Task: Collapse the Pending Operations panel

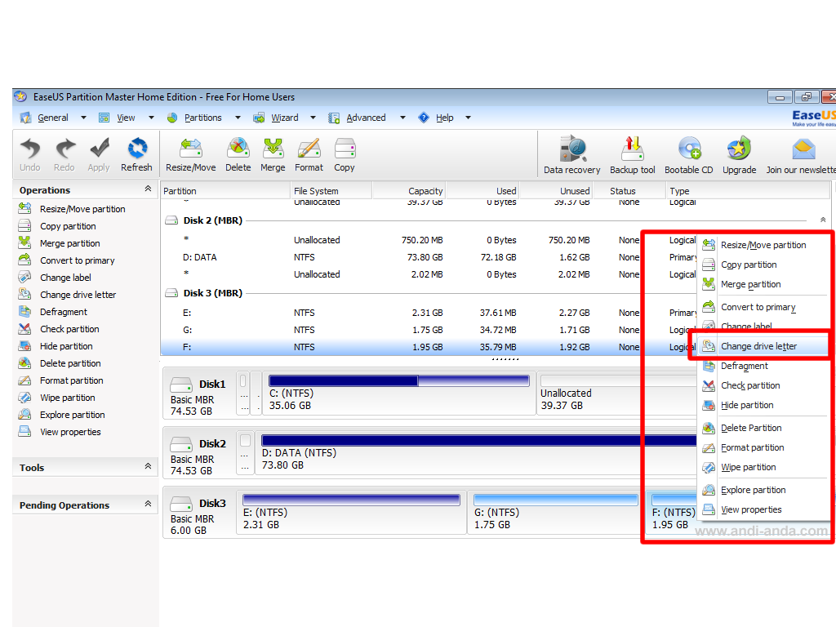Action: click(149, 504)
